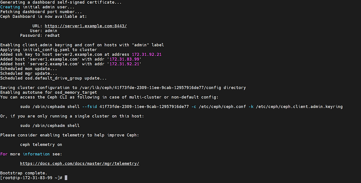Click the 'ceph telemetry on' command
The image size is (361, 183).
click(41, 145)
